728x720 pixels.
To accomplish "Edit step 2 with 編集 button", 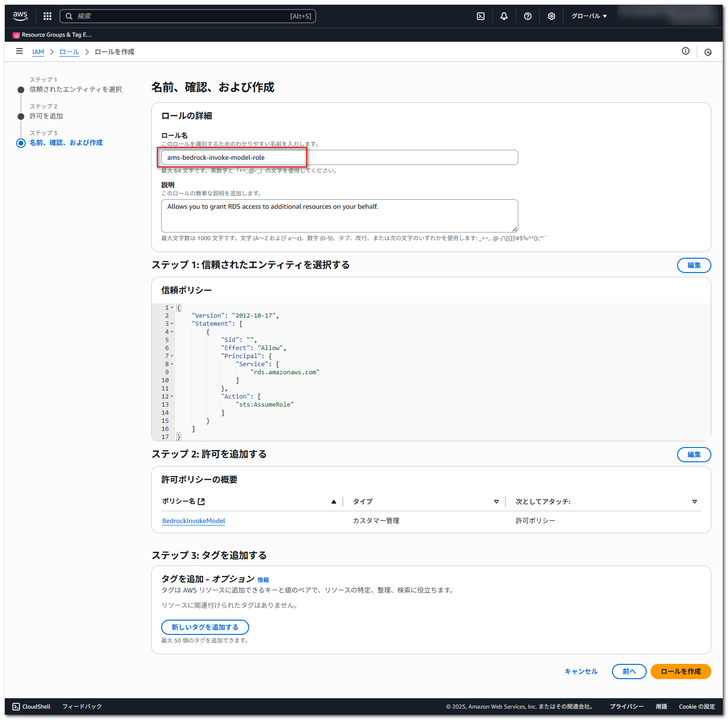I will point(694,455).
